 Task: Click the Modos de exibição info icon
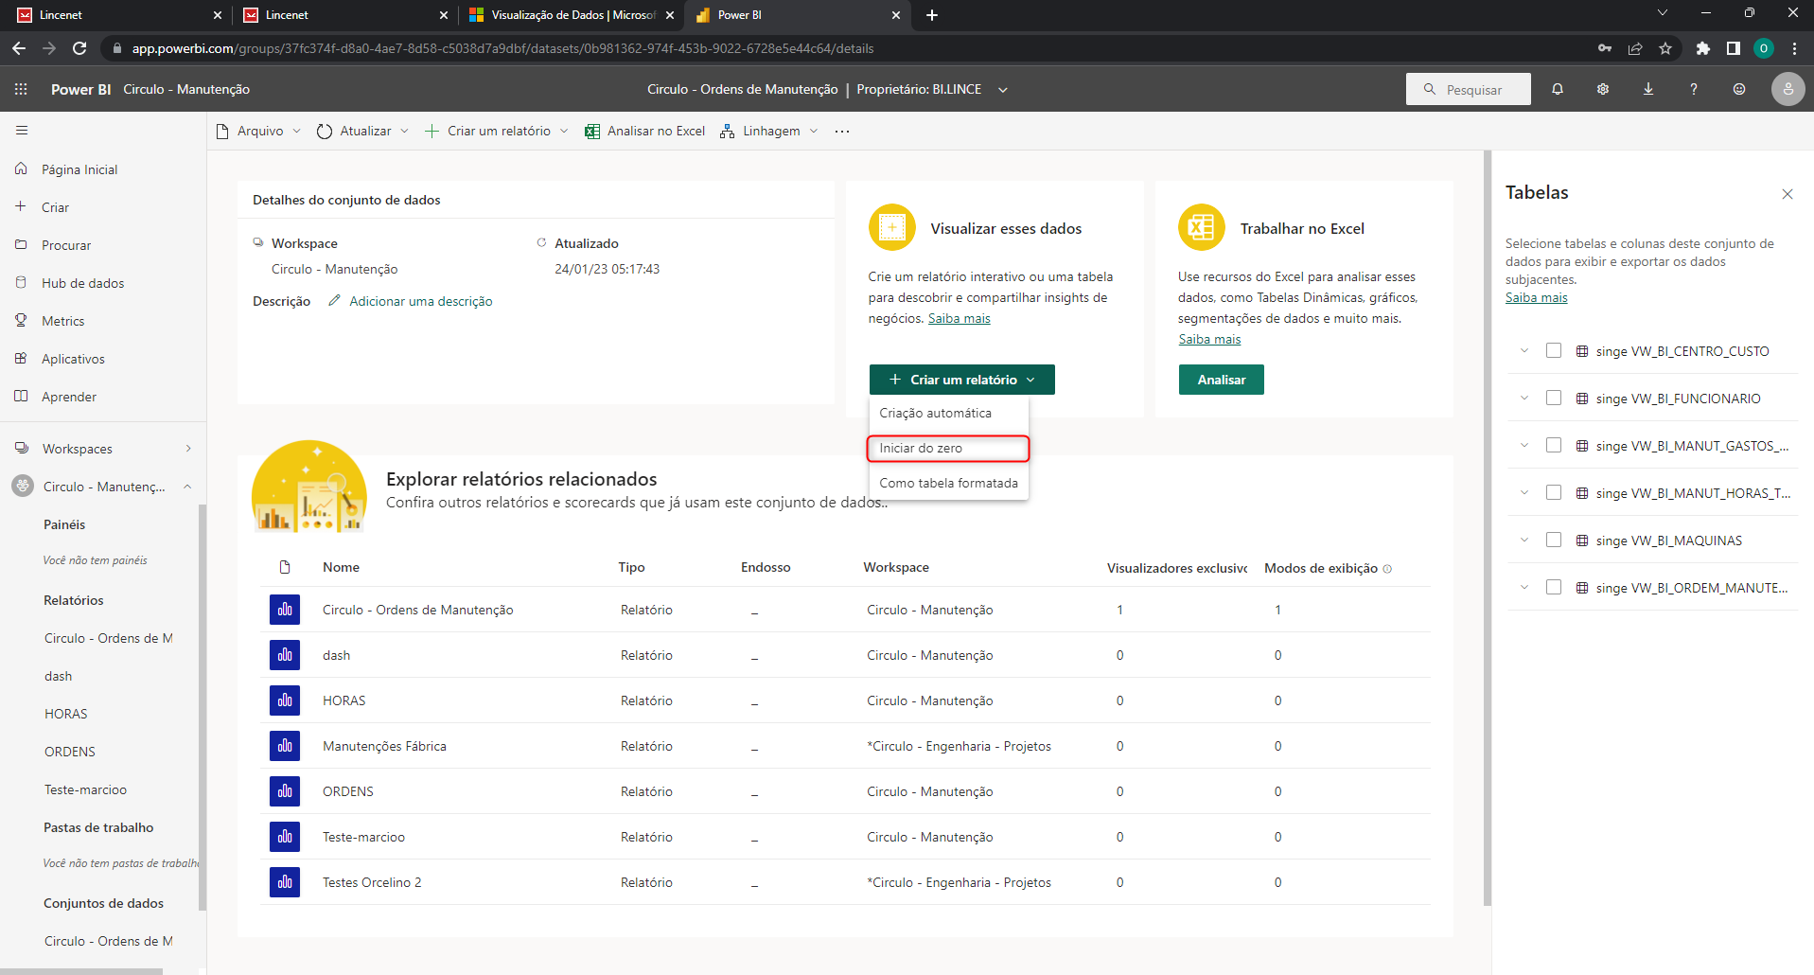(1387, 569)
